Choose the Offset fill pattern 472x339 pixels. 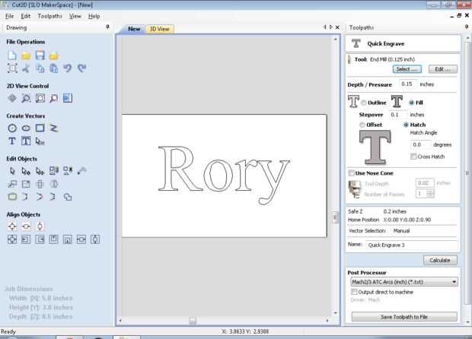(362, 125)
